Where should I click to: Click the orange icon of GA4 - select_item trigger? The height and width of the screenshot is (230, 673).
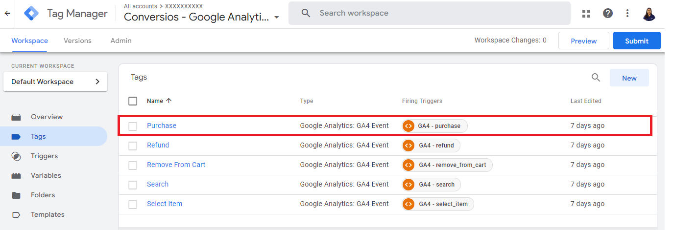tap(409, 204)
